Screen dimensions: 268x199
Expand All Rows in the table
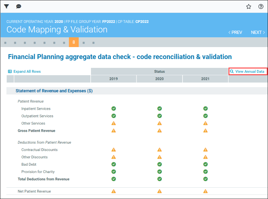tap(25, 72)
